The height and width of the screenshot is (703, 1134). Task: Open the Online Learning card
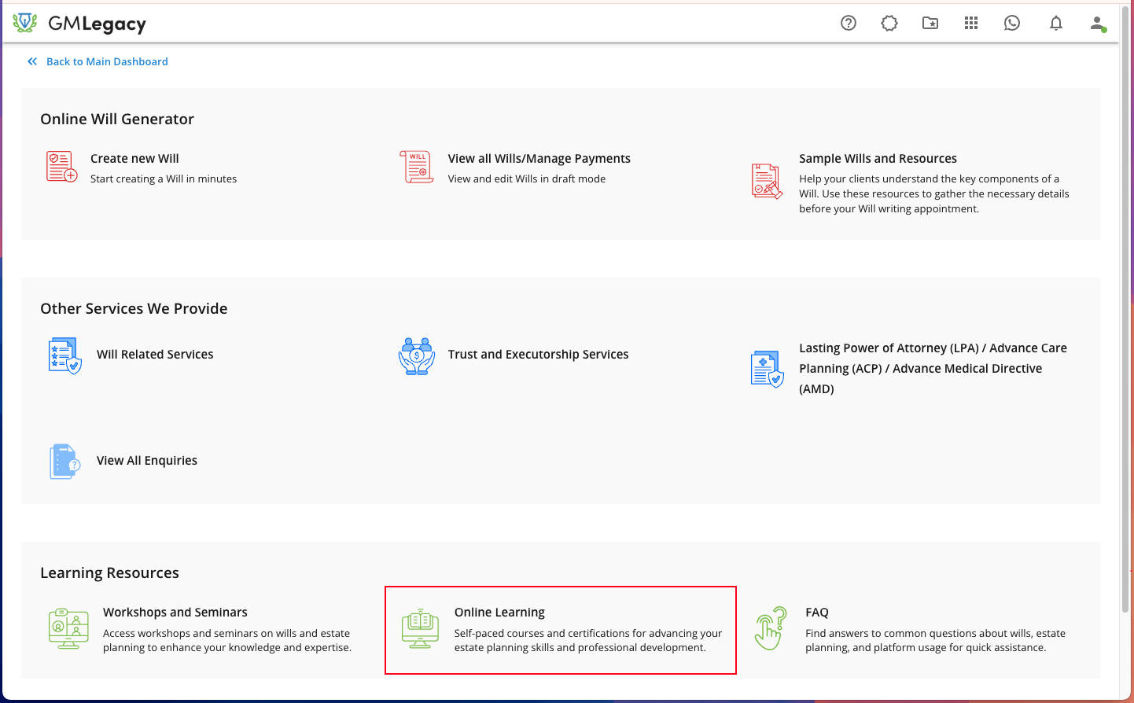(561, 630)
